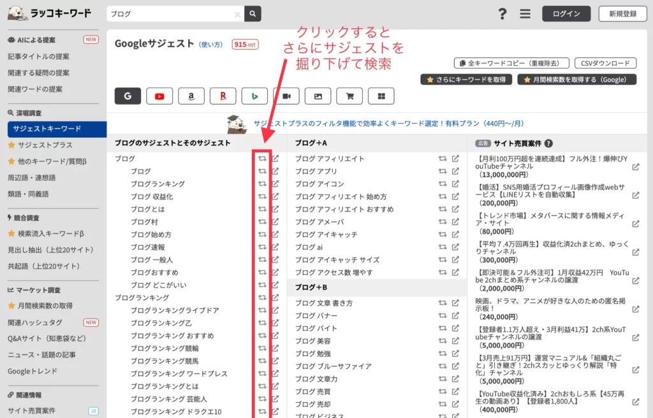This screenshot has width=653, height=418.
Task: Click the ログイン button
Action: 566,14
